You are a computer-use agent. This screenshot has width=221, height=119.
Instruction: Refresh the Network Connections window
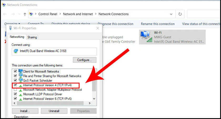pos(180,14)
